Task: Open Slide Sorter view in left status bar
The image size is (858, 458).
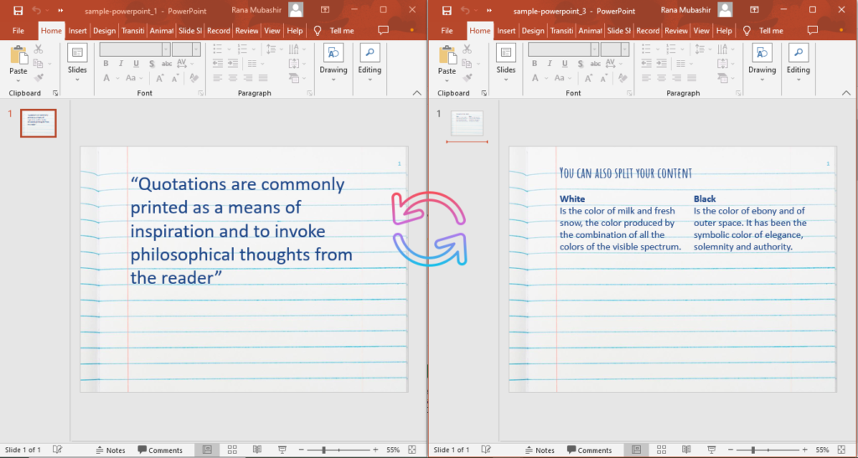Action: [232, 450]
